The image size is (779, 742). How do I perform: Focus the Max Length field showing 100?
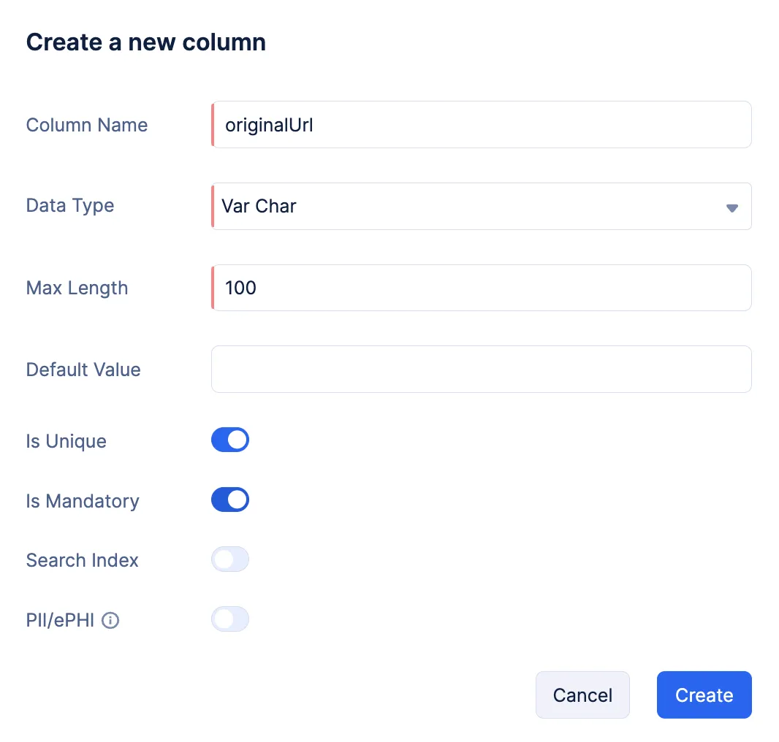pyautogui.click(x=481, y=288)
